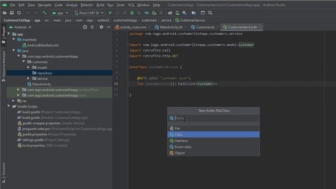Open the Structure sidebar tab

coord(4,173)
